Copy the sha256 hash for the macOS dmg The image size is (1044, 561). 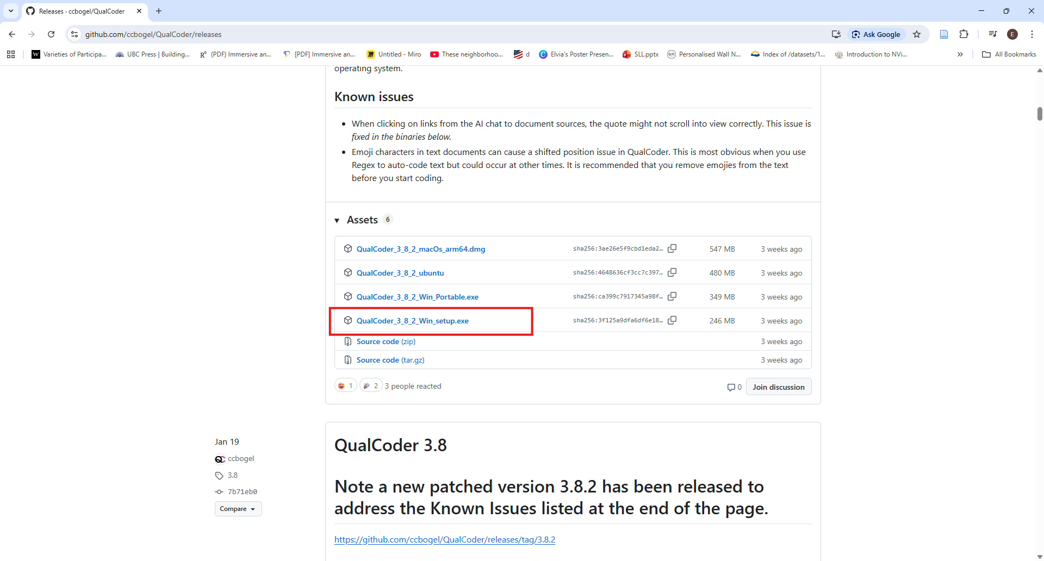pyautogui.click(x=672, y=248)
